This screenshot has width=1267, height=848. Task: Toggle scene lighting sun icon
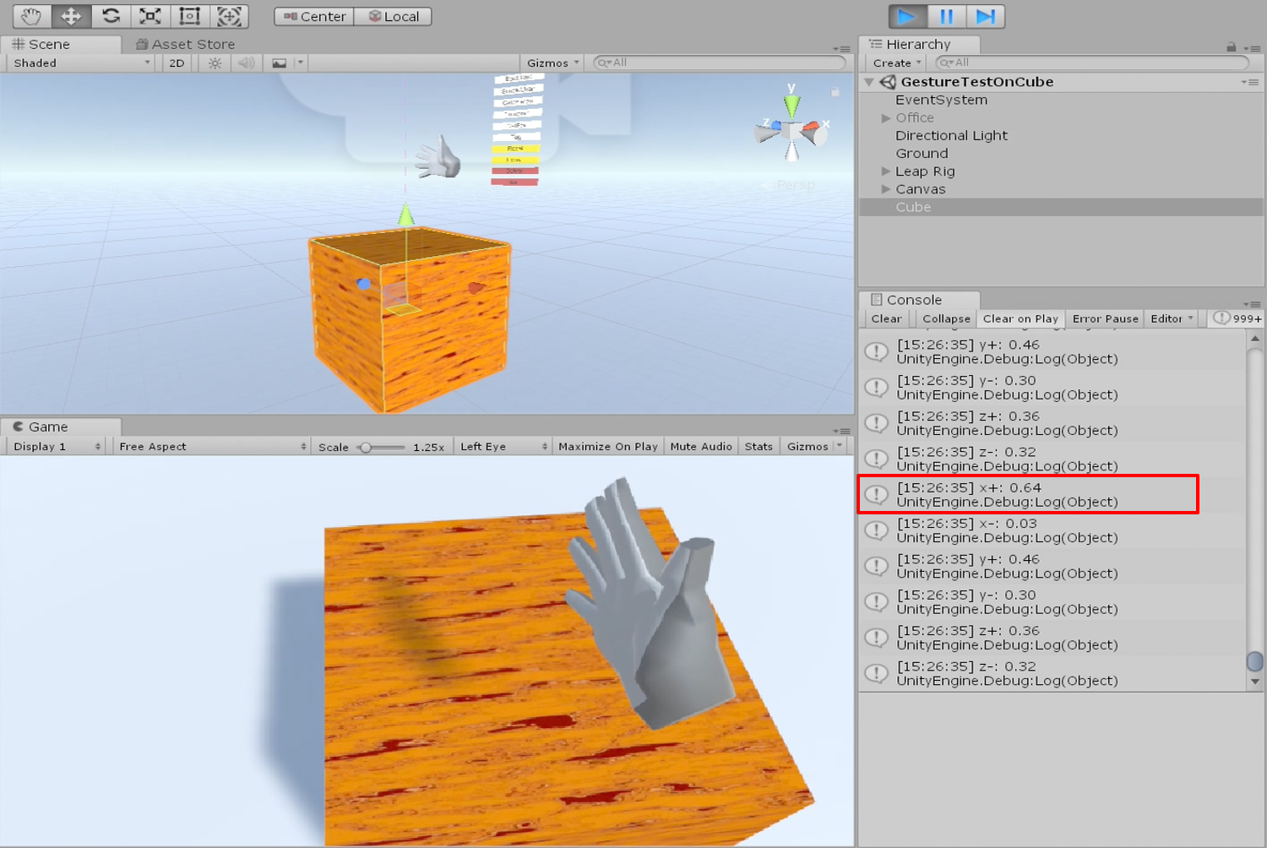coord(215,63)
